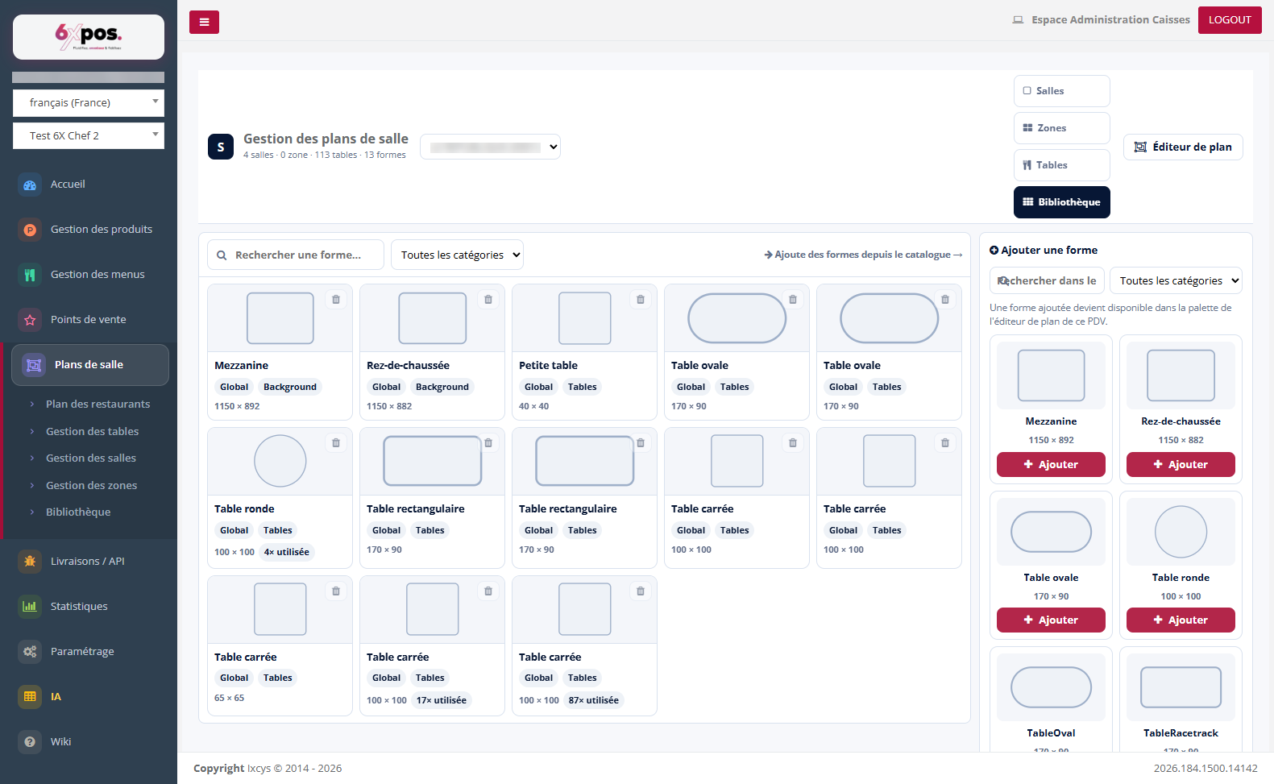Open the Éditeur de plan
Screen dimensions: 1274x784
[x=1183, y=147]
